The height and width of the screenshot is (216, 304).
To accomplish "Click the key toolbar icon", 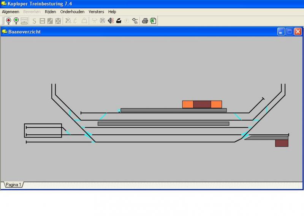I will click(135, 21).
